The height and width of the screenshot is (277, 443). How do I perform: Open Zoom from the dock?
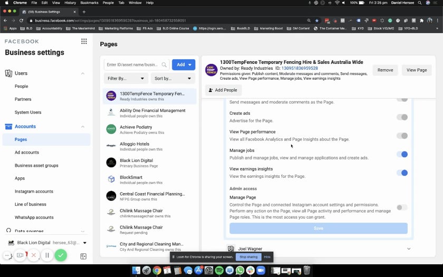[x=261, y=271]
